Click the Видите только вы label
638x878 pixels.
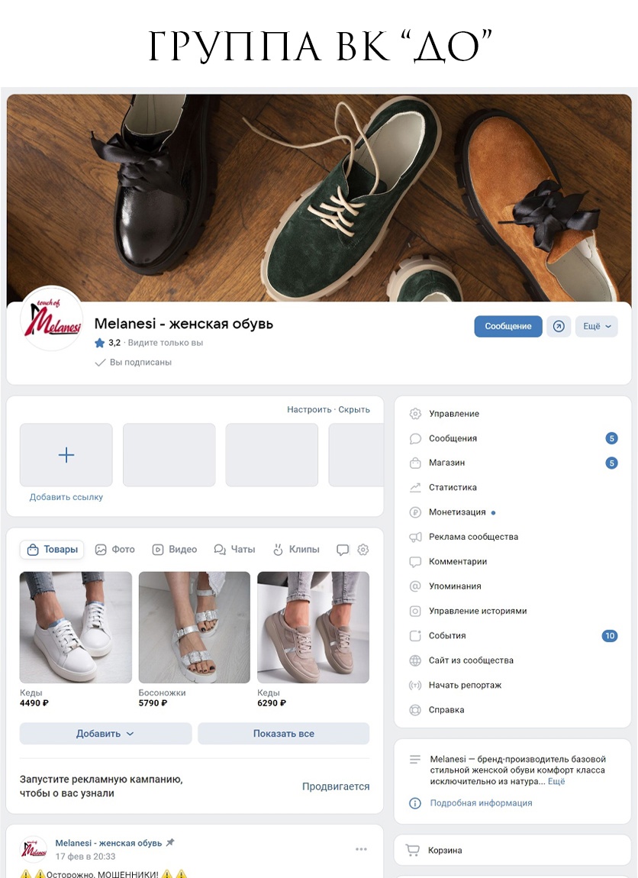click(165, 343)
